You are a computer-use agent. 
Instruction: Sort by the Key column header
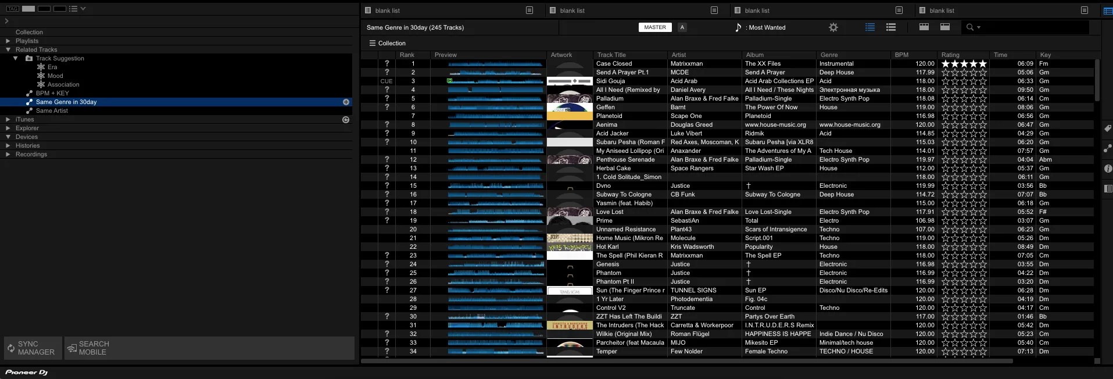(1066, 55)
